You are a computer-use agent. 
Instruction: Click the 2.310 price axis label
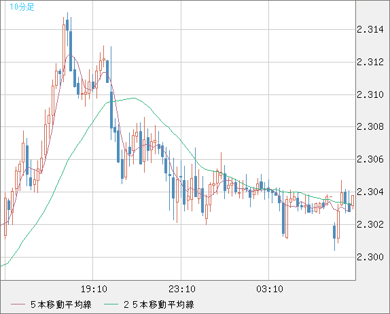370,94
